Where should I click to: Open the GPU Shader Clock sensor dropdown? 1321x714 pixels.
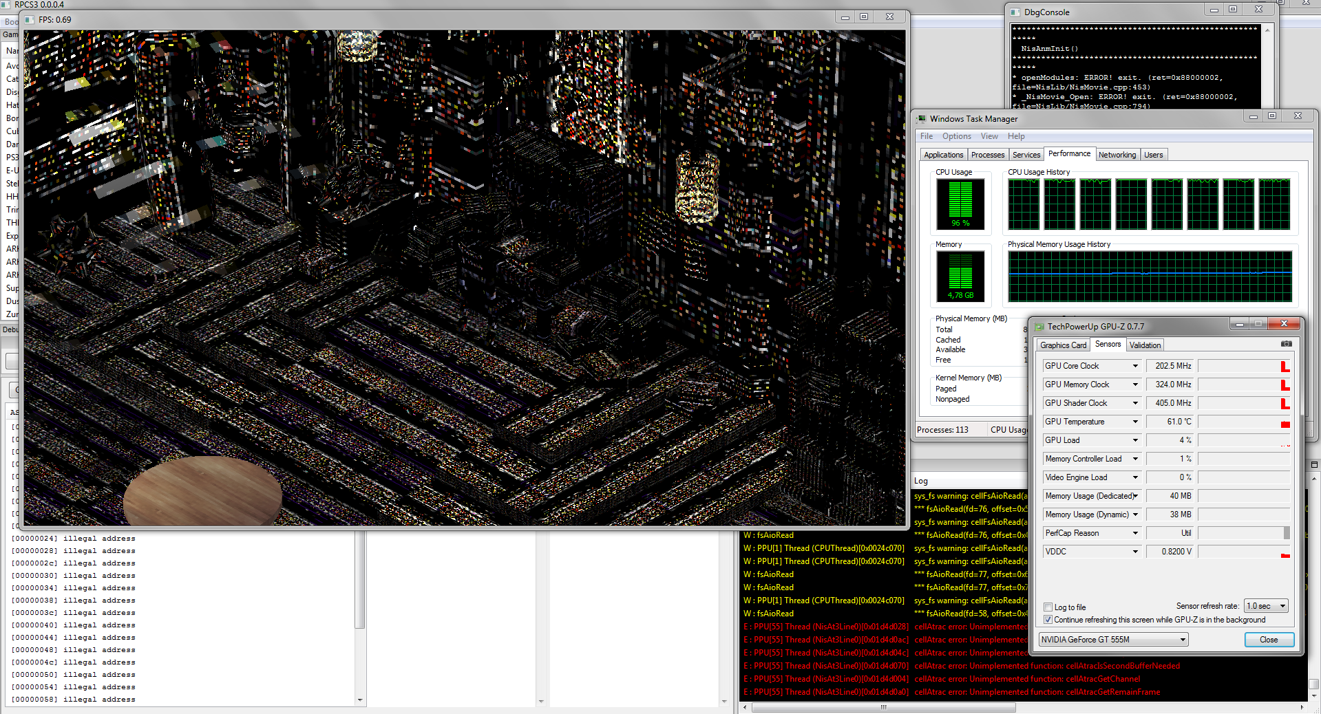pyautogui.click(x=1135, y=403)
